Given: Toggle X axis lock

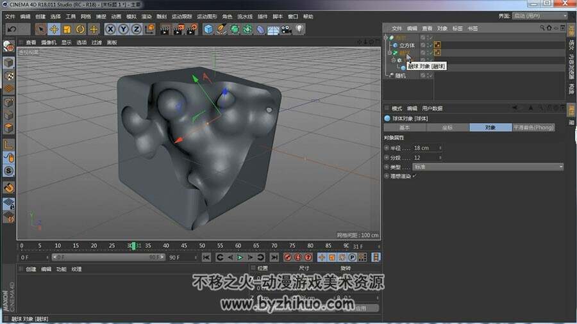Looking at the screenshot, I should (x=110, y=29).
